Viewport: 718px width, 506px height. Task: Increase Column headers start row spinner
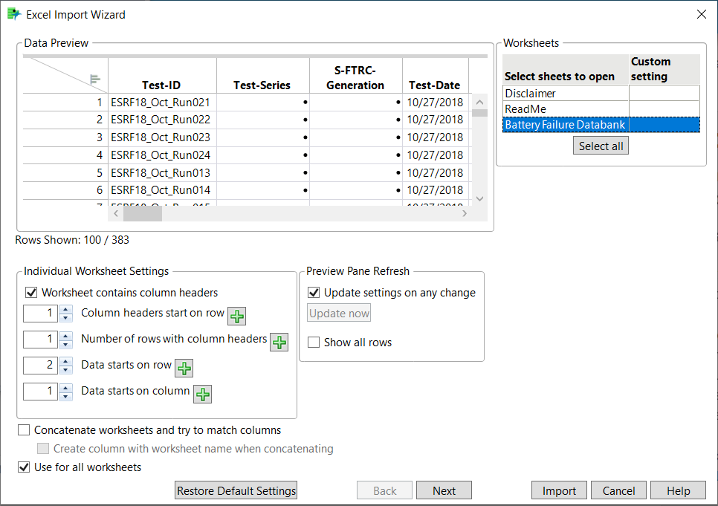coord(66,309)
